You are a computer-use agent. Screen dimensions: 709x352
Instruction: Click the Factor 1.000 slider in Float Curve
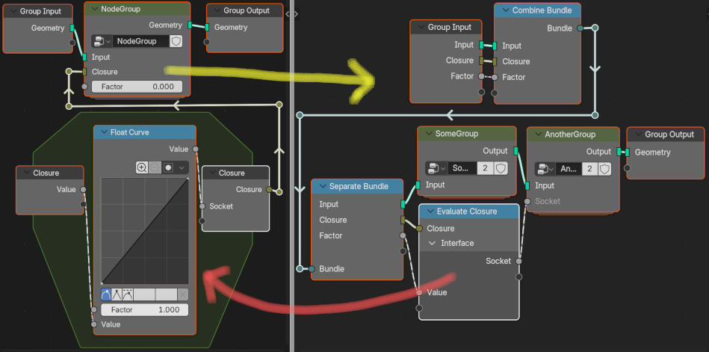click(145, 309)
